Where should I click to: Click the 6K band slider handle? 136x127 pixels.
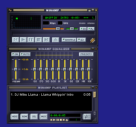(71, 69)
